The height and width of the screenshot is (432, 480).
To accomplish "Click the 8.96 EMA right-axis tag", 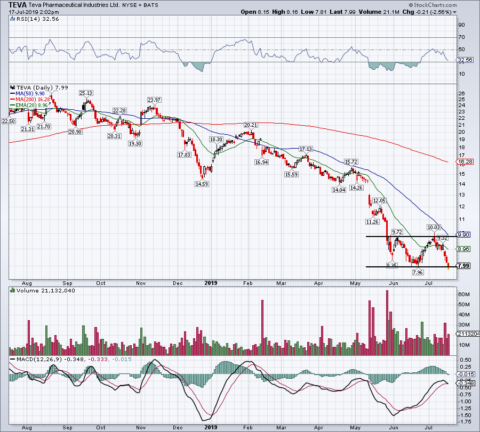I will coord(463,249).
